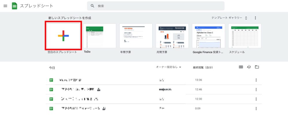Click the green Sheets logo icon
288x116 pixels.
pos(14,6)
